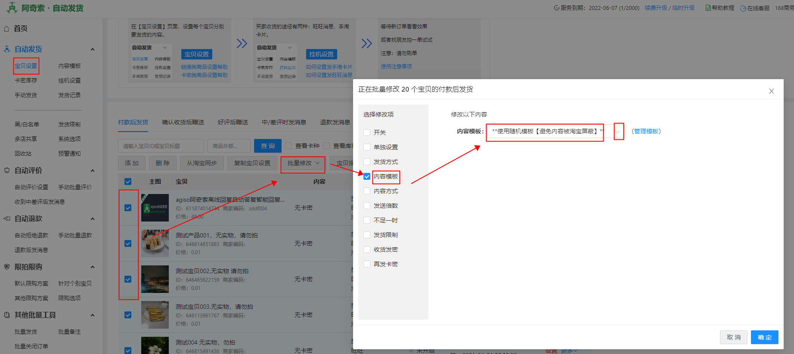Click the 取消 button

coord(734,337)
